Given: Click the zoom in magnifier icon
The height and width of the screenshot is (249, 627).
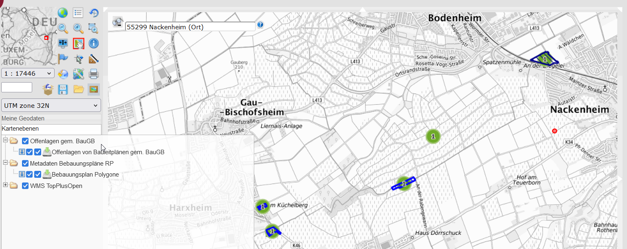Looking at the screenshot, I should pyautogui.click(x=78, y=28).
